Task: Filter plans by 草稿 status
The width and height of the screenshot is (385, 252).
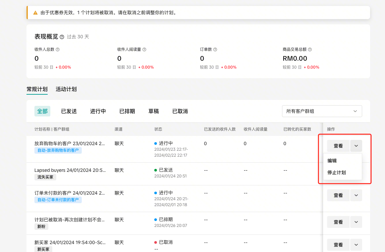Action: coord(154,111)
